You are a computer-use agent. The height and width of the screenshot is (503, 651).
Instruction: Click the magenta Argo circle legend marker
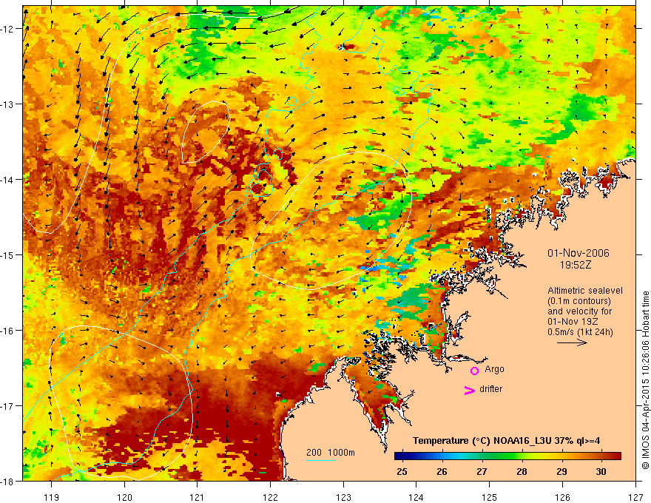[x=474, y=371]
